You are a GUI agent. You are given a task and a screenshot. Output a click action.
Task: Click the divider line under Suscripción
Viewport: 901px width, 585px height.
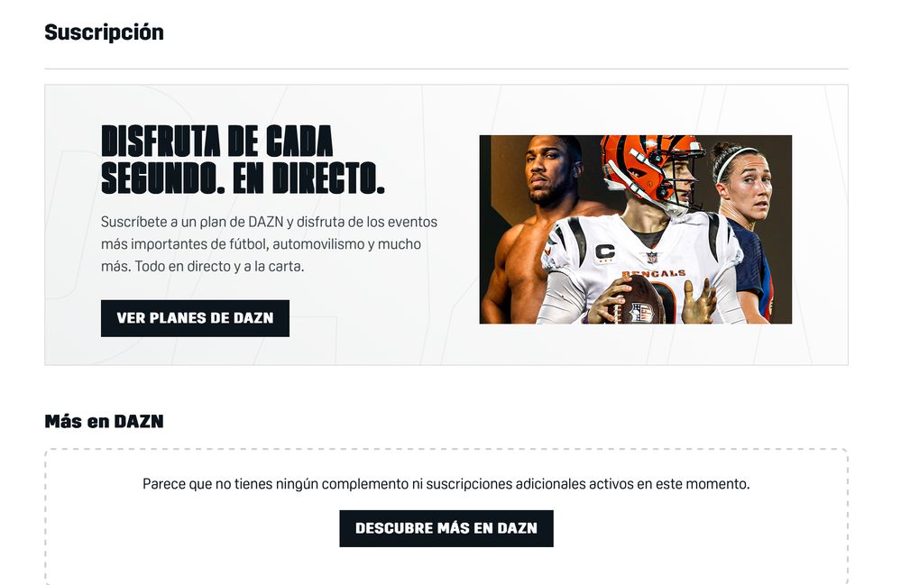[x=446, y=69]
